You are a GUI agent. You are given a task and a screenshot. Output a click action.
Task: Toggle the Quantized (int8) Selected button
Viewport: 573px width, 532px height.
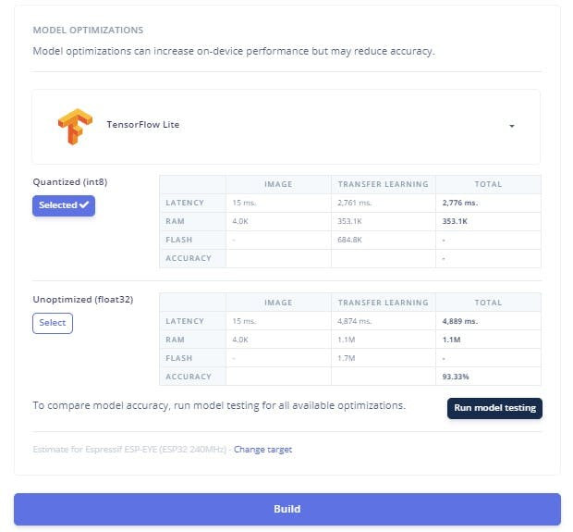(63, 205)
